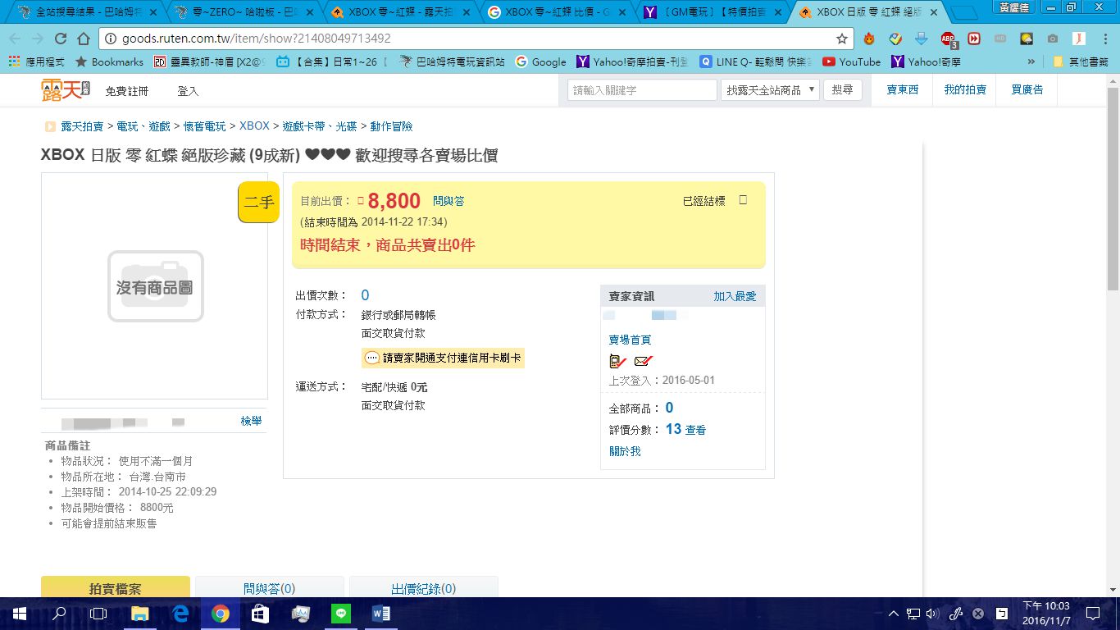Select the 拍賣檔案 page tab

click(x=116, y=587)
